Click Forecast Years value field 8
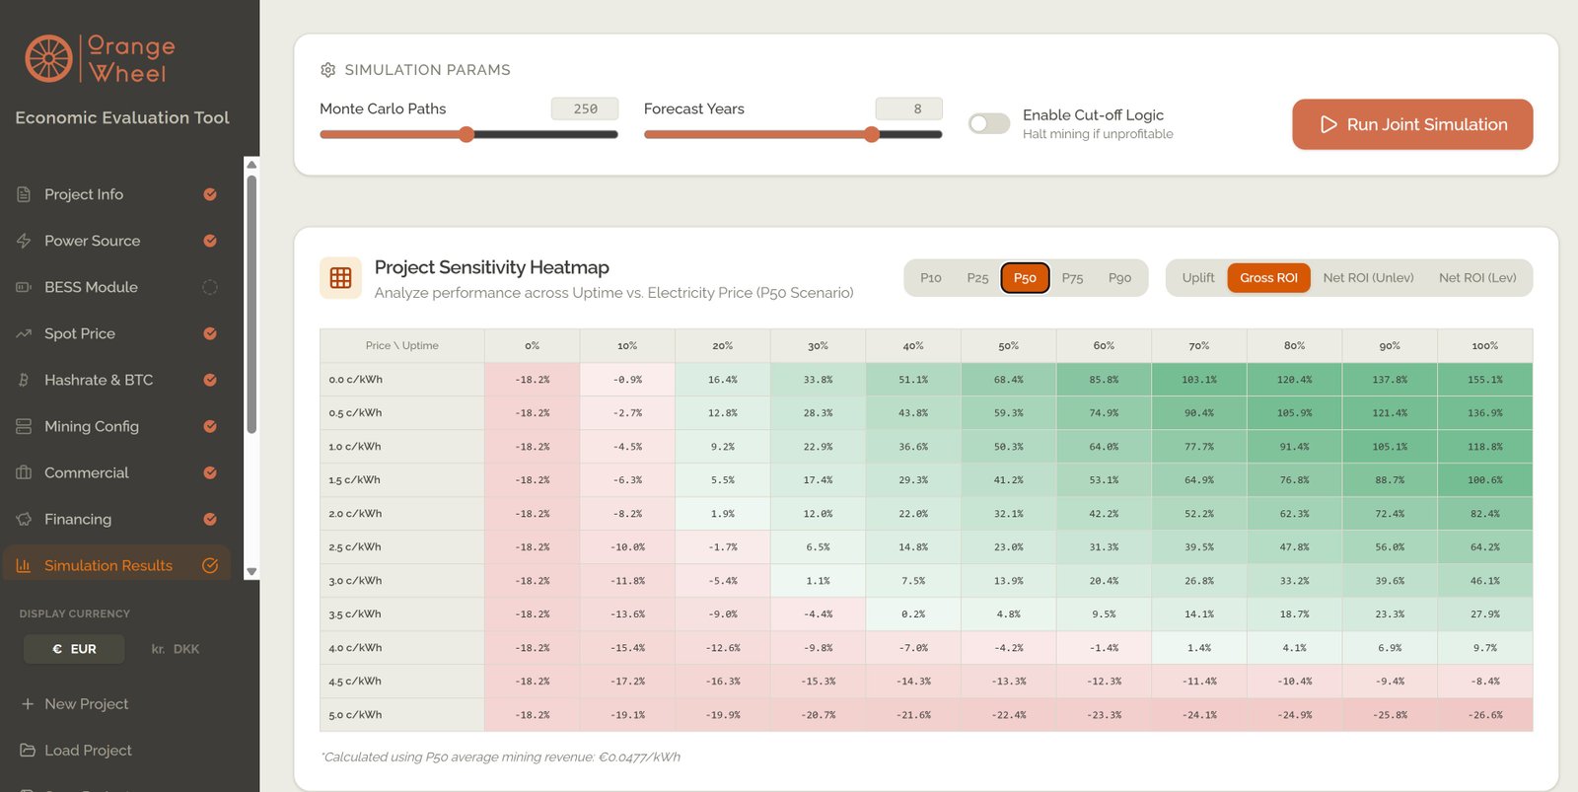Screen dimensions: 1578x792 [909, 108]
